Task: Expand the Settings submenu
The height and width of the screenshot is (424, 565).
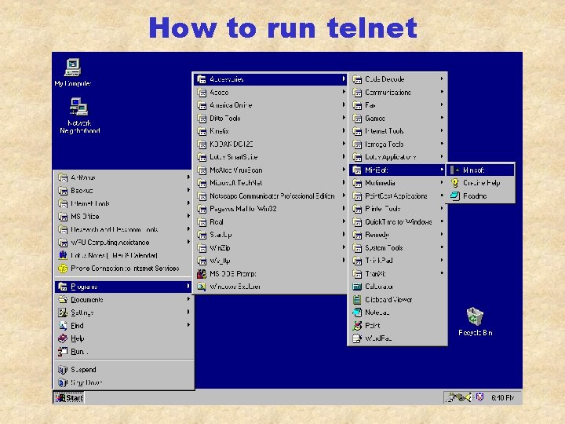Action: click(124, 313)
